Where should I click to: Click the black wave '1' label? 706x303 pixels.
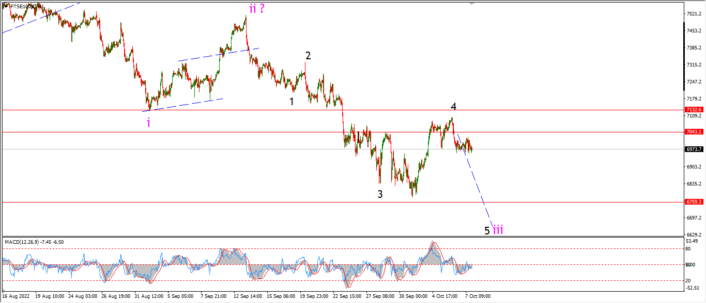click(291, 102)
